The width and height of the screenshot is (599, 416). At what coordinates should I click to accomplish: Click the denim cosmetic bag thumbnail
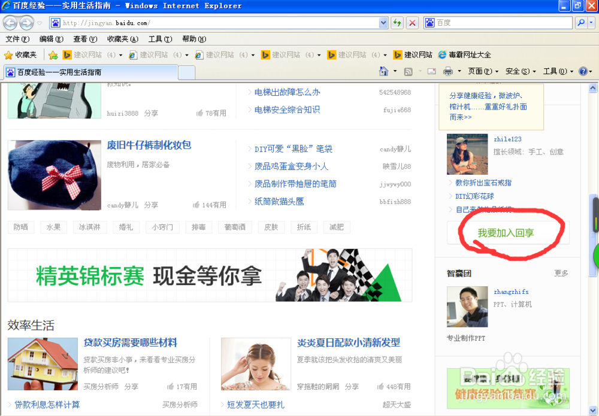[x=55, y=175]
